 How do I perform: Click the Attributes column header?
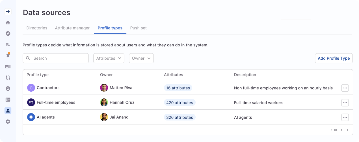(x=174, y=75)
